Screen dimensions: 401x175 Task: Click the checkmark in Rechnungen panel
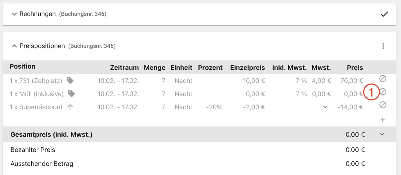coord(384,14)
